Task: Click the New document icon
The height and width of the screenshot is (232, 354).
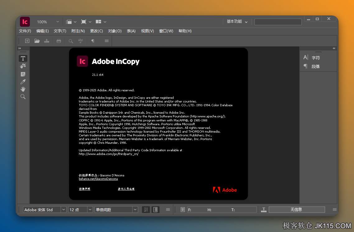Action: (x=27, y=41)
